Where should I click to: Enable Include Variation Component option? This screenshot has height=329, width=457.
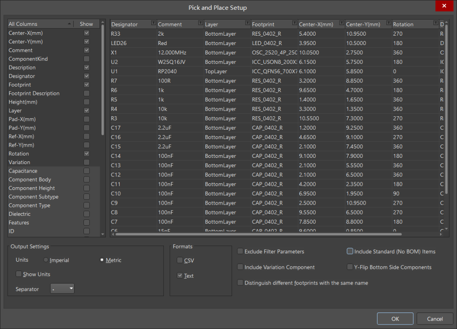point(240,267)
